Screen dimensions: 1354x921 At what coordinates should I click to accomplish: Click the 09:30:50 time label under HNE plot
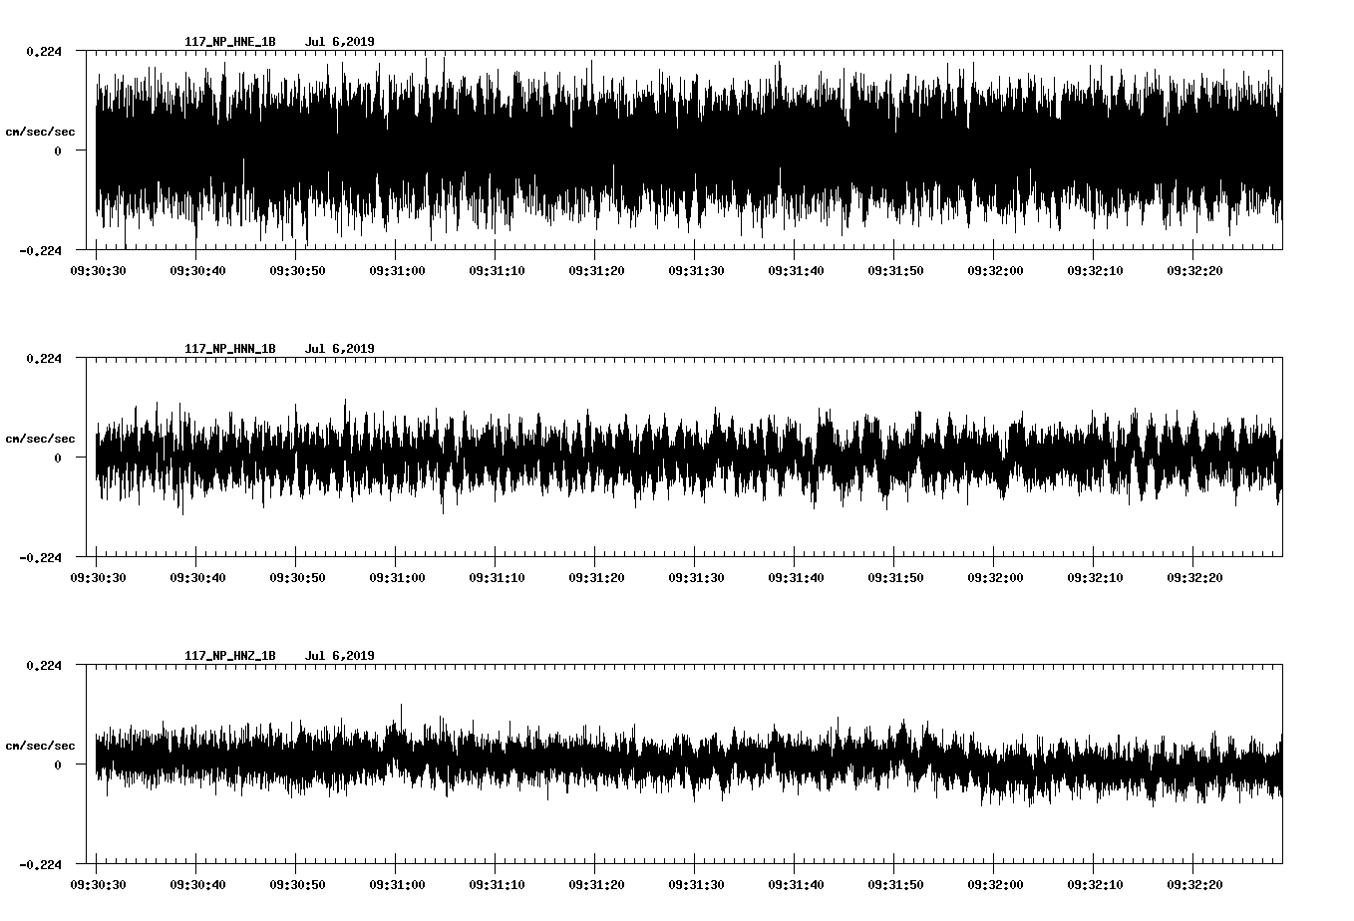click(x=297, y=270)
